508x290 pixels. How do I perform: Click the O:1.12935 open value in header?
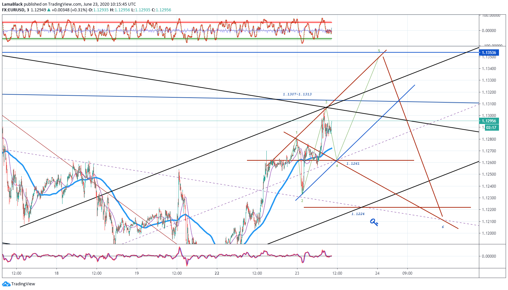pyautogui.click(x=99, y=10)
